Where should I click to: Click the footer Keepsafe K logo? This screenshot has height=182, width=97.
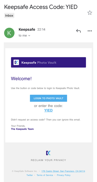pos(48,153)
